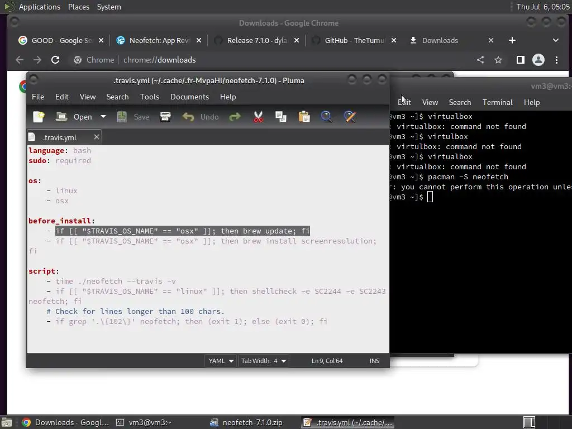Image resolution: width=572 pixels, height=429 pixels.
Task: Open the Chrome profile avatar
Action: click(538, 60)
